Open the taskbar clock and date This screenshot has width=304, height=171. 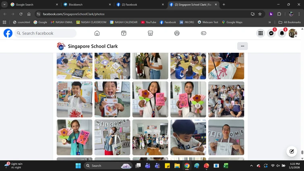[x=294, y=166]
